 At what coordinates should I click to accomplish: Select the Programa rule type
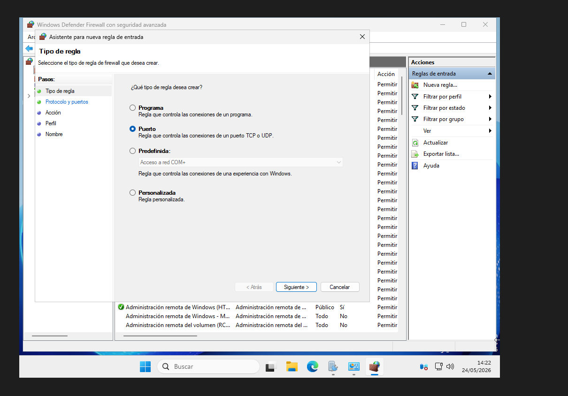click(132, 108)
